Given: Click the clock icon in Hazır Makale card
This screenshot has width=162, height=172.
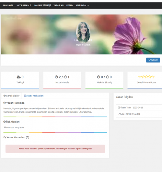Looking at the screenshot, I should [56, 77].
